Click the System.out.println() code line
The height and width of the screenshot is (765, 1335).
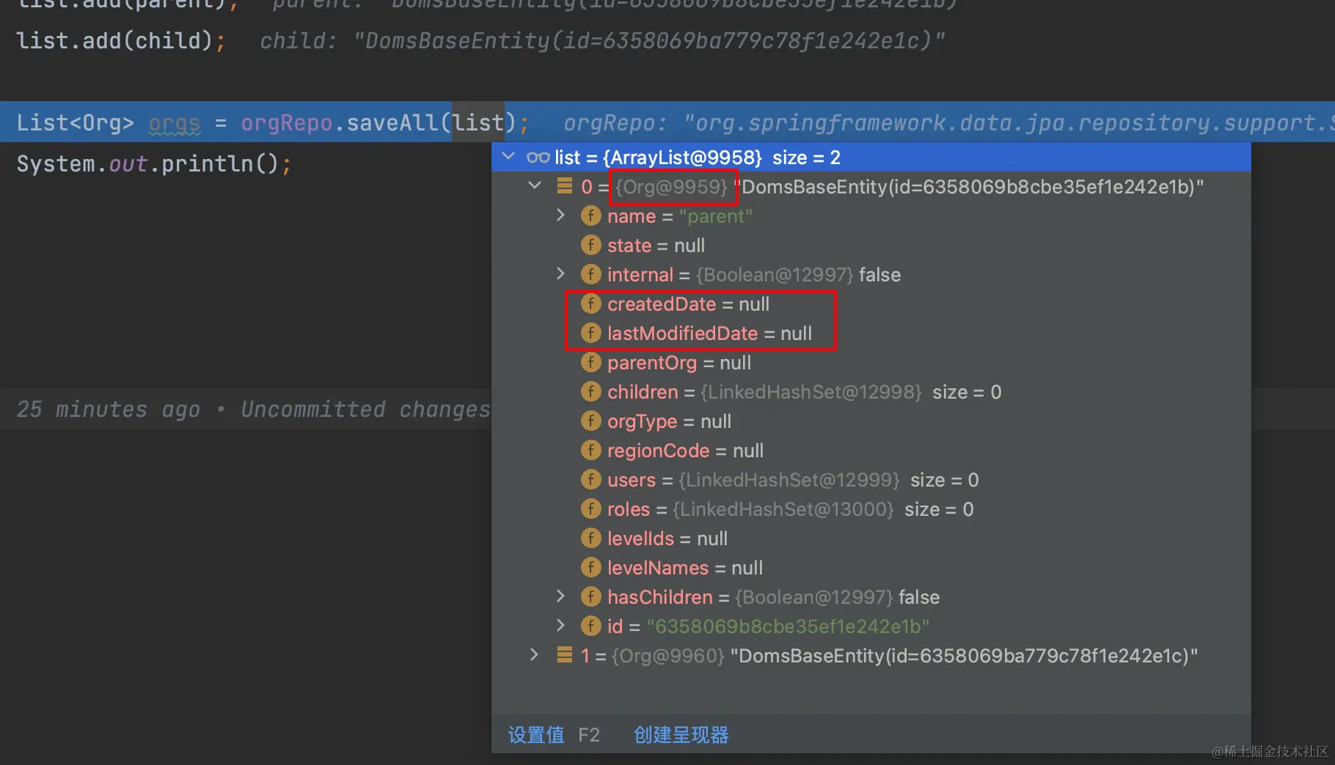coord(154,163)
